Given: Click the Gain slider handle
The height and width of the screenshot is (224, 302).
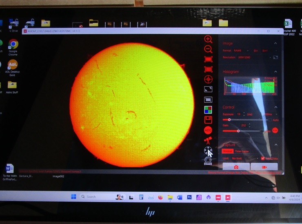Looking at the screenshot, I should [x=238, y=131].
